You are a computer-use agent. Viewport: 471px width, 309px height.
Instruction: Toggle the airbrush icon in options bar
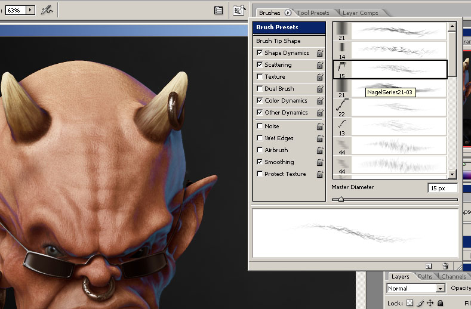coord(47,10)
